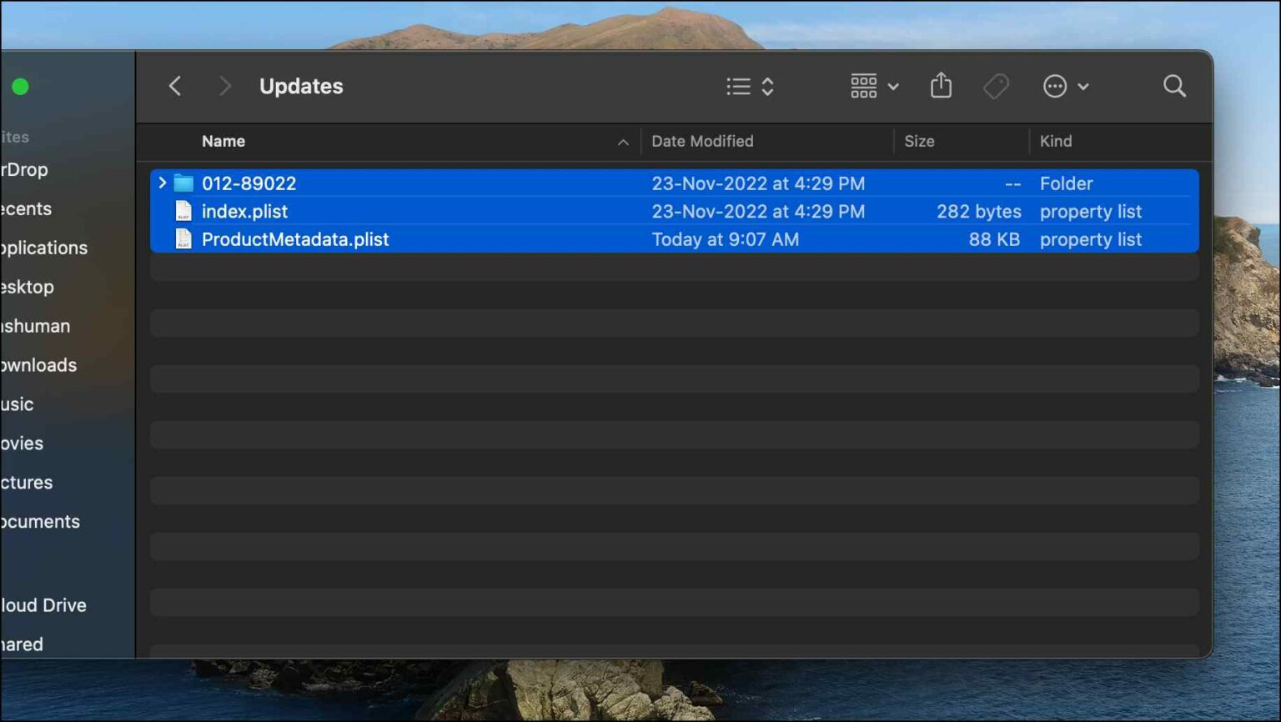Open Downloads in the sidebar

[x=38, y=365]
